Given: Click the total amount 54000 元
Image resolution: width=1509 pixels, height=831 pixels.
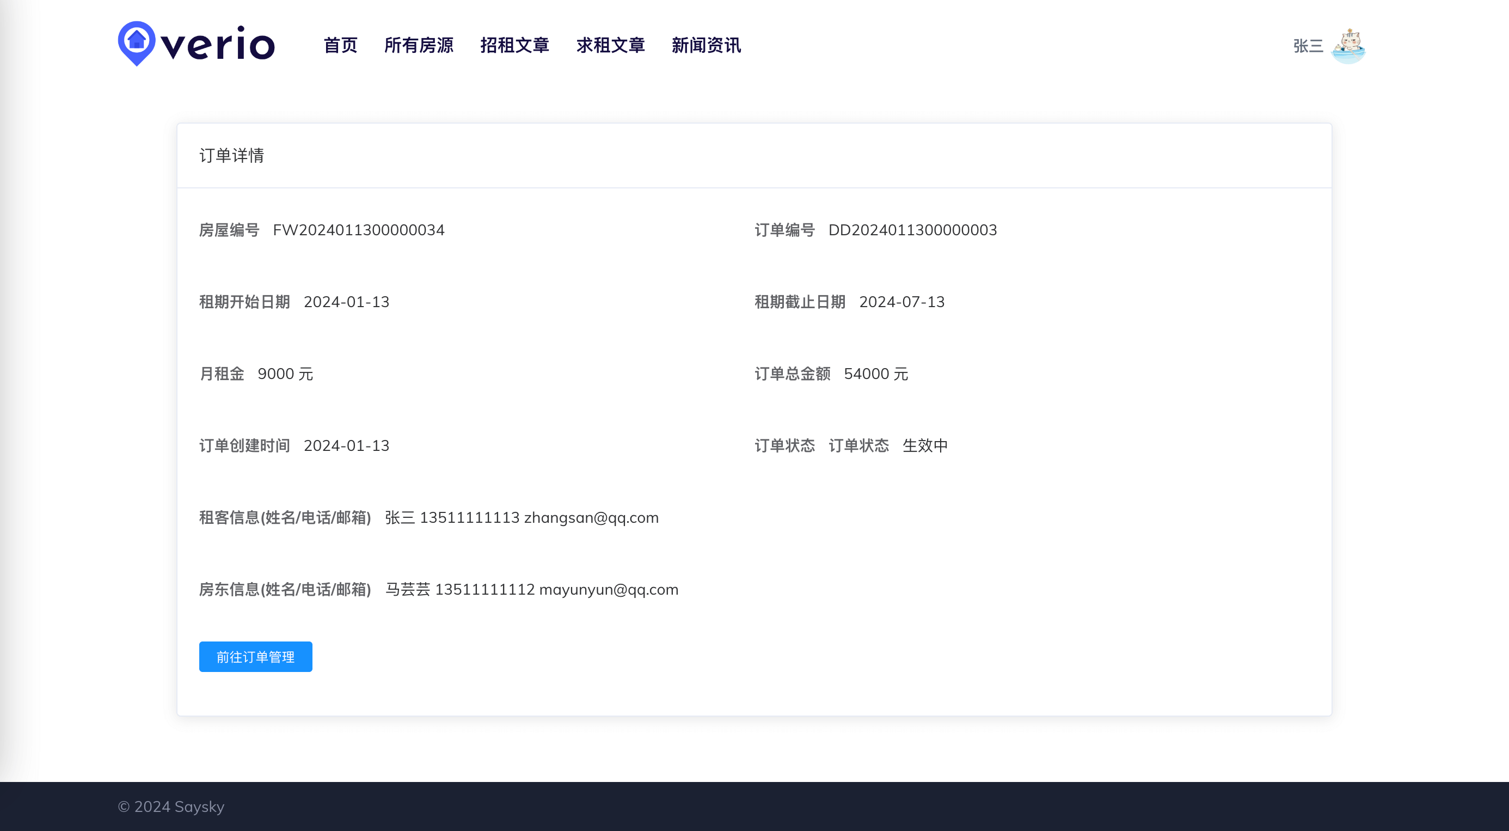Looking at the screenshot, I should click(876, 374).
